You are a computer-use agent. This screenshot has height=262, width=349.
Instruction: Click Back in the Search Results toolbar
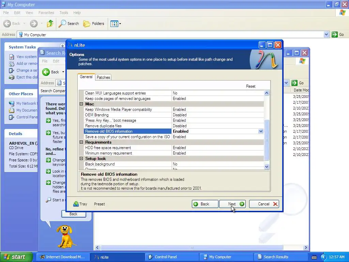coord(51,72)
